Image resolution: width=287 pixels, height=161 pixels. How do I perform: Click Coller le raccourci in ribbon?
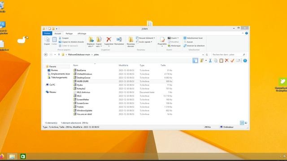click(x=68, y=46)
